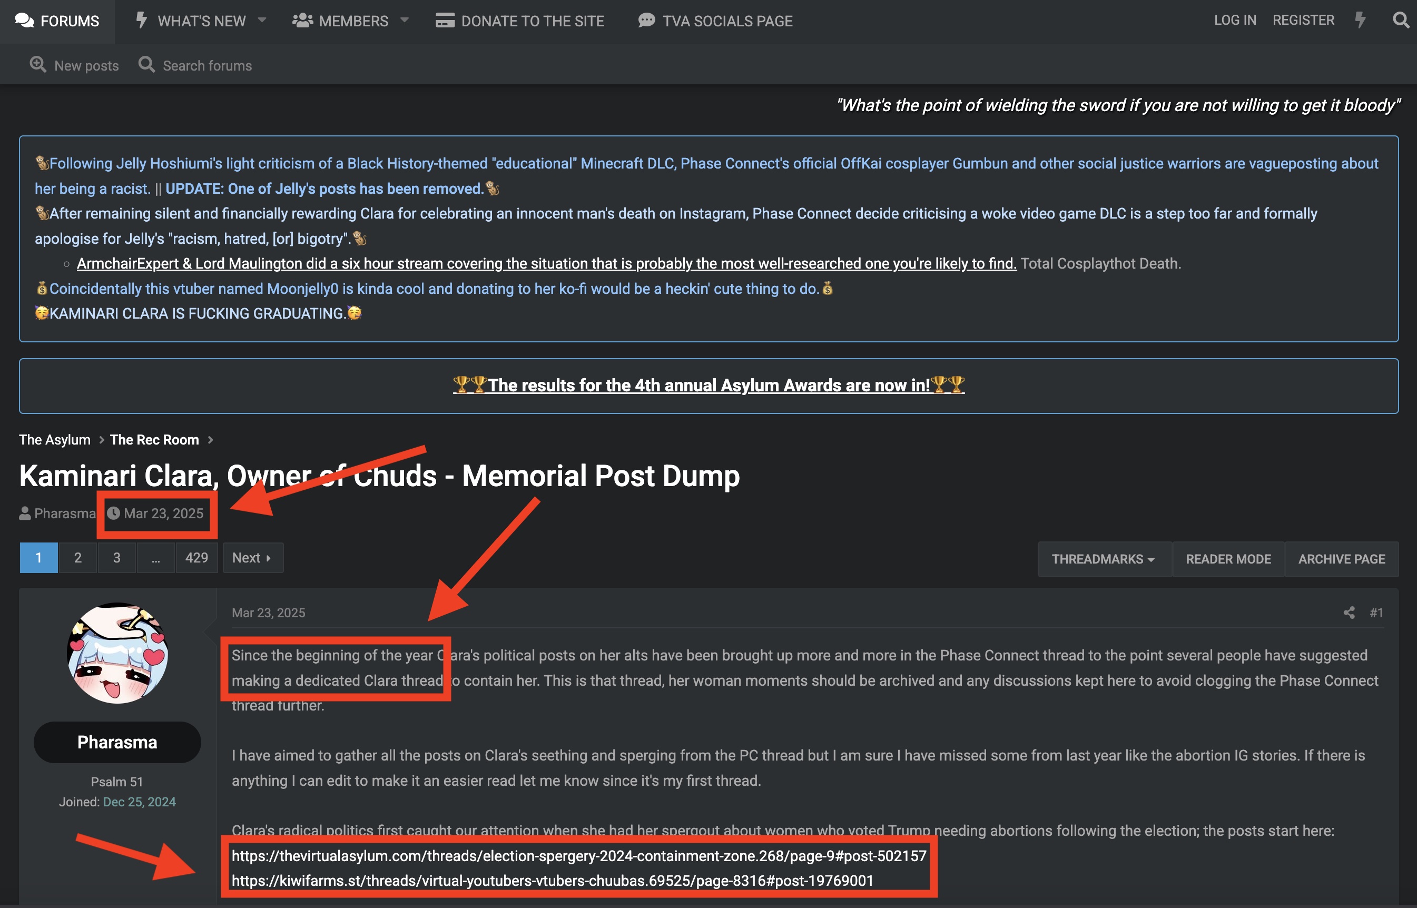Image resolution: width=1417 pixels, height=908 pixels.
Task: Click the New posts magnifier icon
Action: tap(38, 65)
